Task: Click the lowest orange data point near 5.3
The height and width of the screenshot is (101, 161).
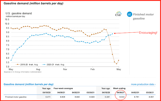Action: 116,64
